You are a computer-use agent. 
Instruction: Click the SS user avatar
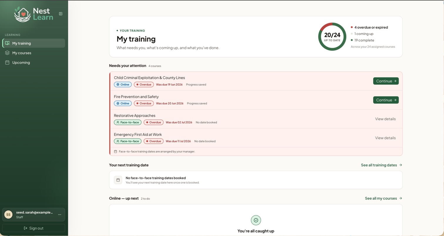[8, 215]
